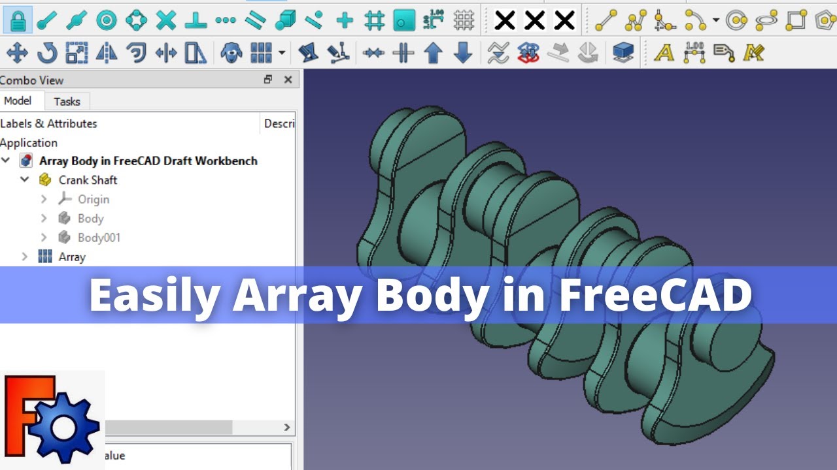Screen dimensions: 837x470
Task: Select the Array tree item
Action: coord(72,257)
